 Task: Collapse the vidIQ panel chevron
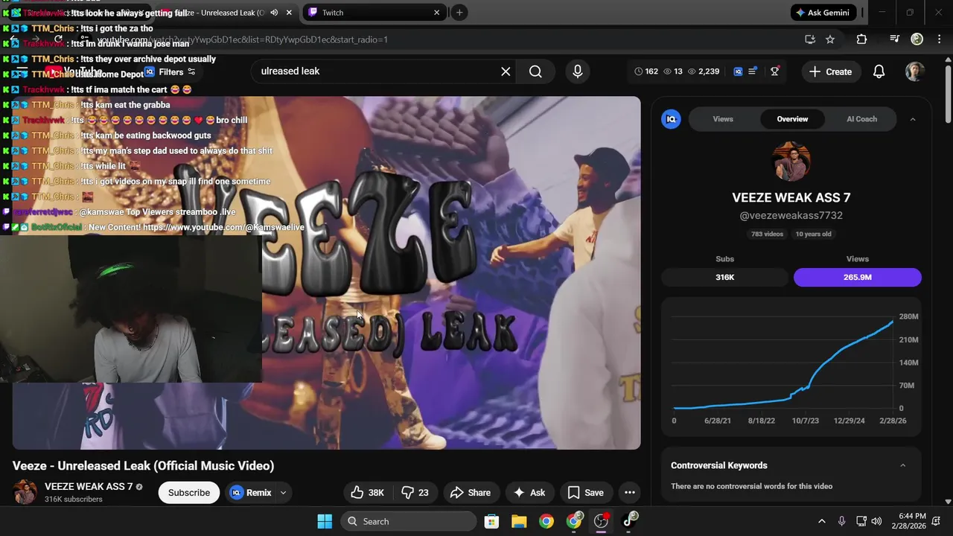click(913, 119)
